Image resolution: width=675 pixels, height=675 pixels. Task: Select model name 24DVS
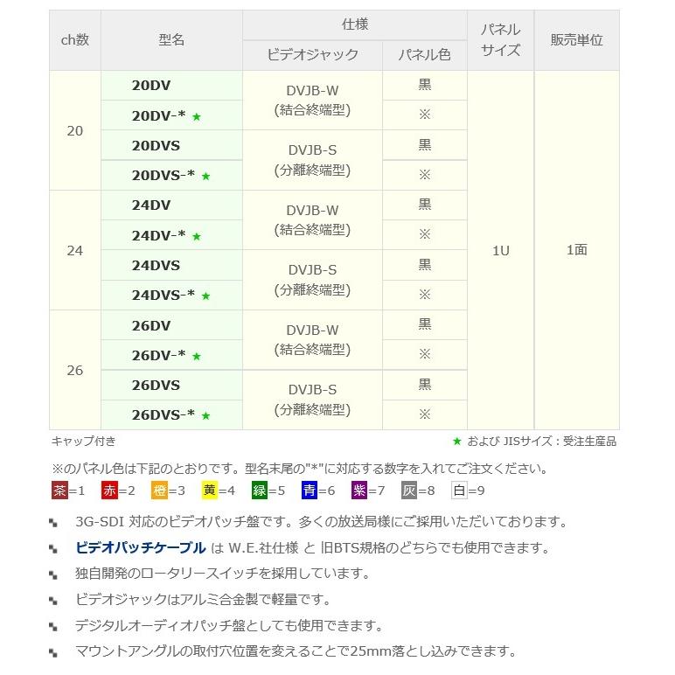point(156,265)
